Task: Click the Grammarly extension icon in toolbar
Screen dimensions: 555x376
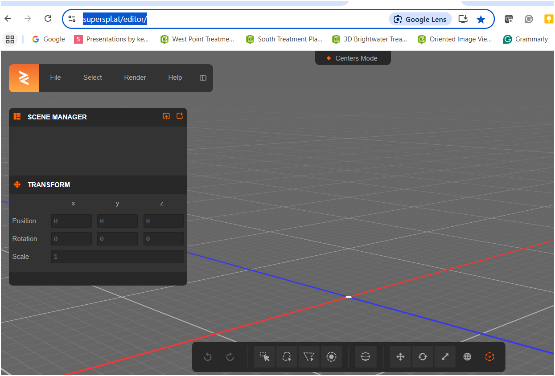Action: click(x=529, y=19)
